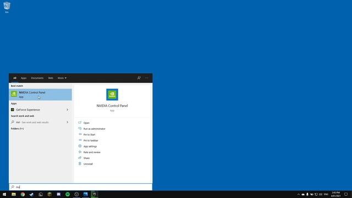Click Uninstall for NVIDIA Control Panel

[x=88, y=164]
